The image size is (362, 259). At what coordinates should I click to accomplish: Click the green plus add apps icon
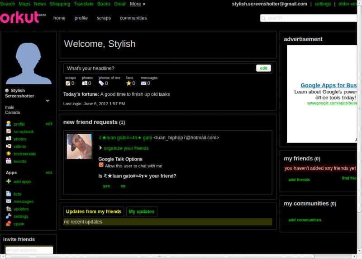[9, 181]
